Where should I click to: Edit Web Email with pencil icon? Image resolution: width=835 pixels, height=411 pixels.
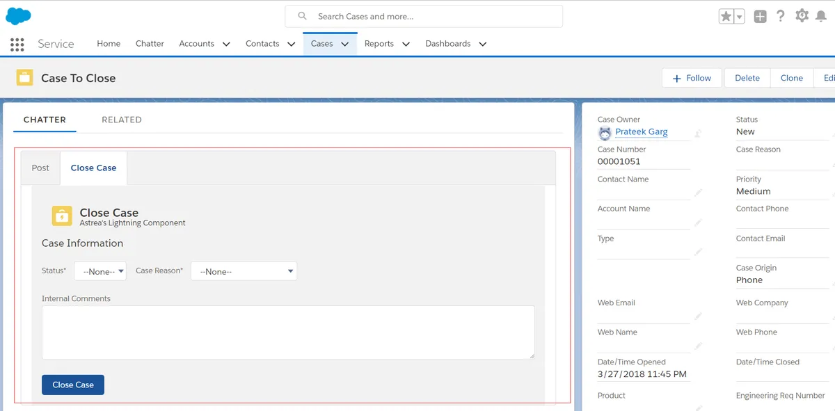click(x=698, y=316)
